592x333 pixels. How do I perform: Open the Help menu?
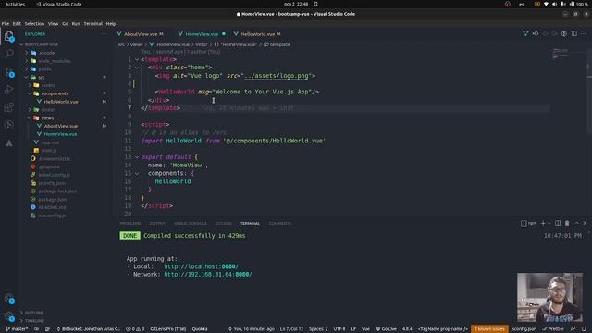[111, 23]
